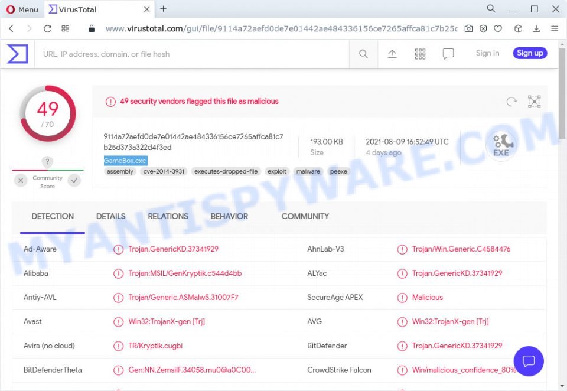The width and height of the screenshot is (567, 391).
Task: Switch to the DETAILS tab
Action: point(110,216)
